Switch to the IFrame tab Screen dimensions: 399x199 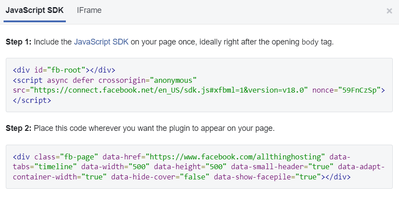point(89,10)
